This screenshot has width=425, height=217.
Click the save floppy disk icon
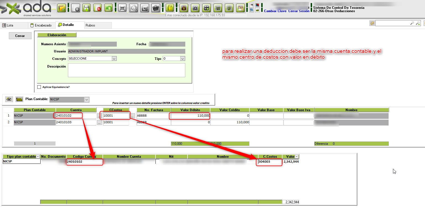click(86, 8)
